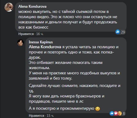Click the blue thumbs-up icon beside 29
This screenshot has width=137, height=118.
click(118, 32)
